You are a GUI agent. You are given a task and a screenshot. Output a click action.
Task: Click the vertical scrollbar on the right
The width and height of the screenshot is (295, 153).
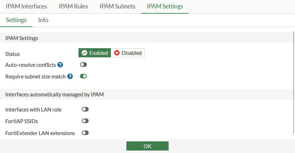click(x=294, y=83)
